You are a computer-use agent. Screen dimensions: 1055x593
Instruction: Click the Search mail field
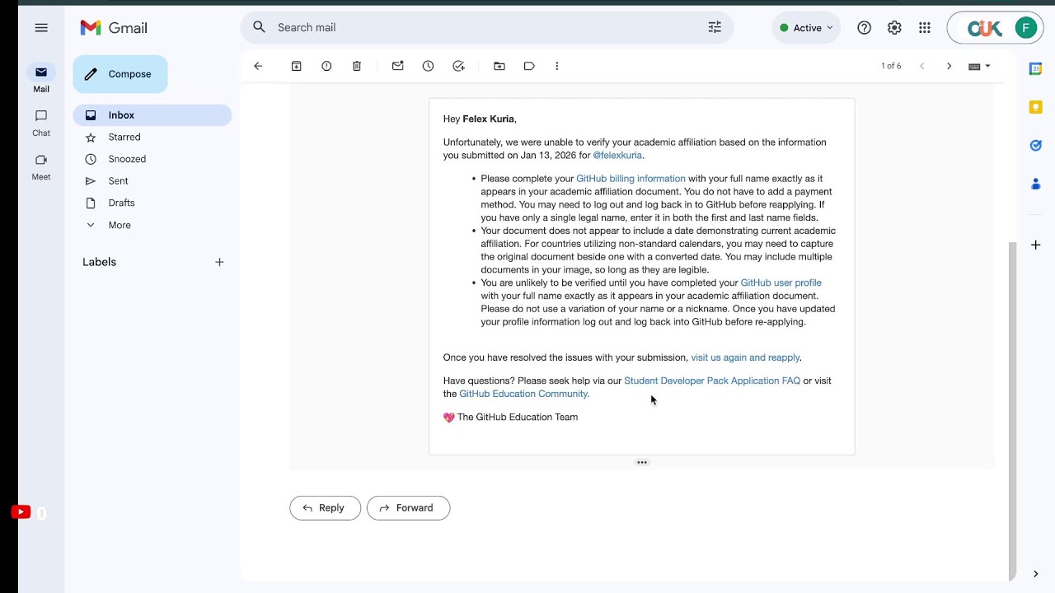coord(486,27)
